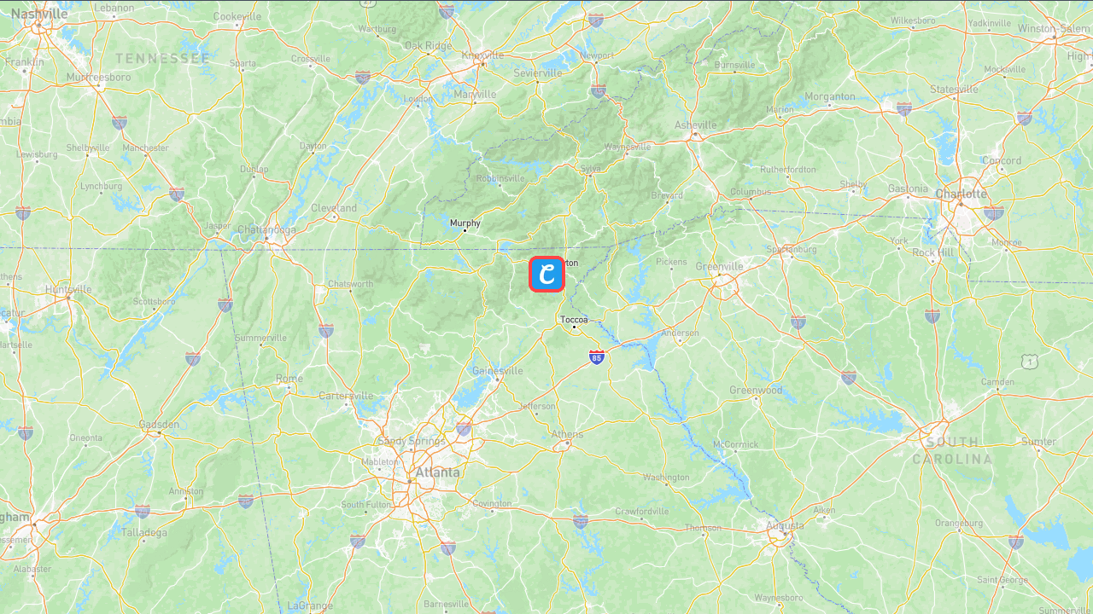The width and height of the screenshot is (1093, 614).
Task: Click the US Route 1 shield near Camden
Action: pos(1030,362)
